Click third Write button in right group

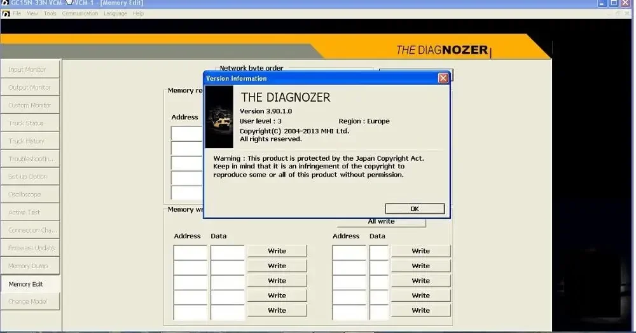[x=420, y=280]
